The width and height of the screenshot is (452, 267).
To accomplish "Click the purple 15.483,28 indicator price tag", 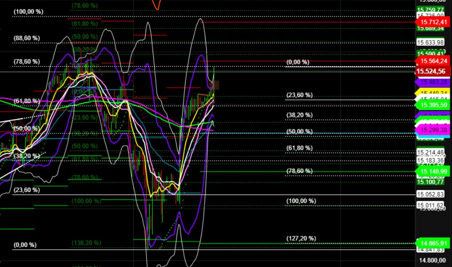I will coord(433,82).
